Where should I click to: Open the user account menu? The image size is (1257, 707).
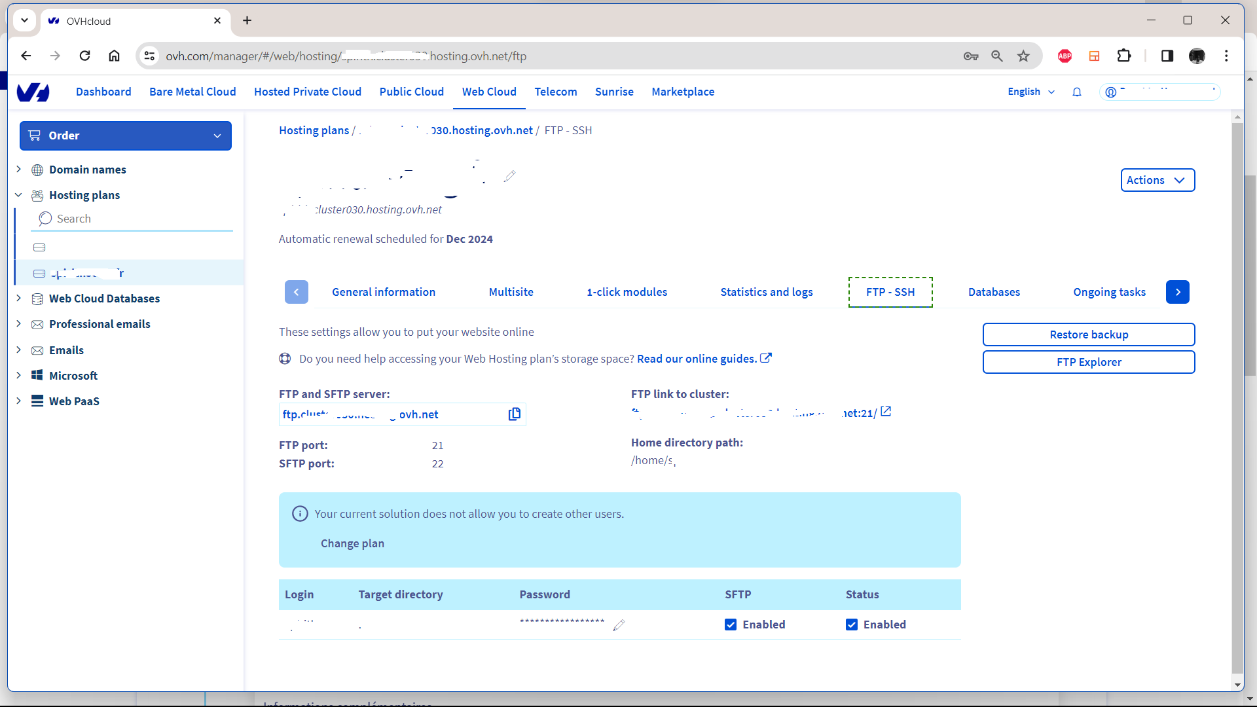(x=1160, y=92)
